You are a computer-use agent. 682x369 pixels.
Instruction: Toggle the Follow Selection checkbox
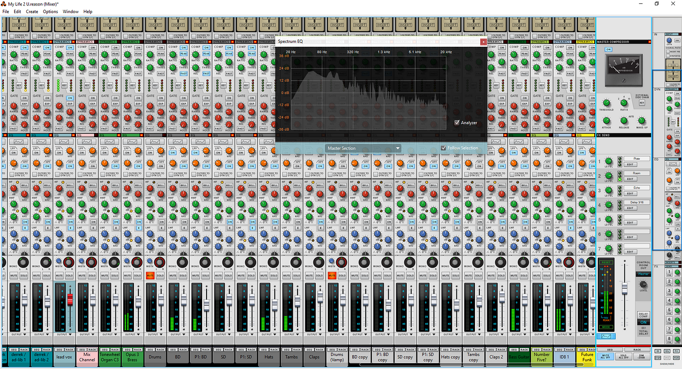443,148
